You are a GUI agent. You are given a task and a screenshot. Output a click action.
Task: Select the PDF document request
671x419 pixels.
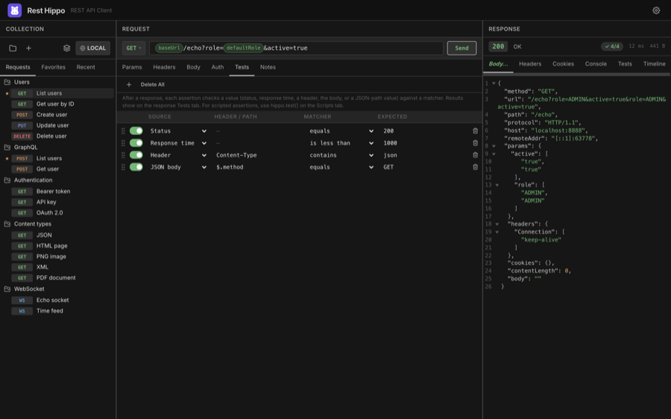pos(57,278)
